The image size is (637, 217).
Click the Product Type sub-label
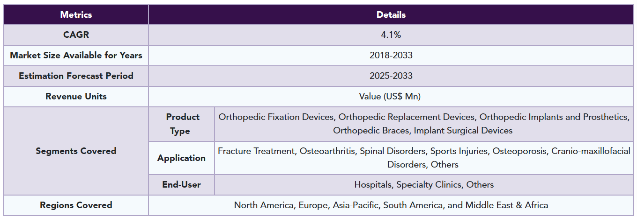point(182,124)
